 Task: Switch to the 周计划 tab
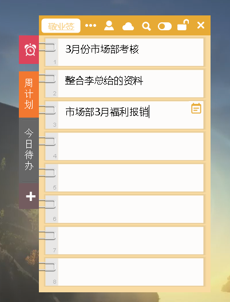click(x=29, y=94)
